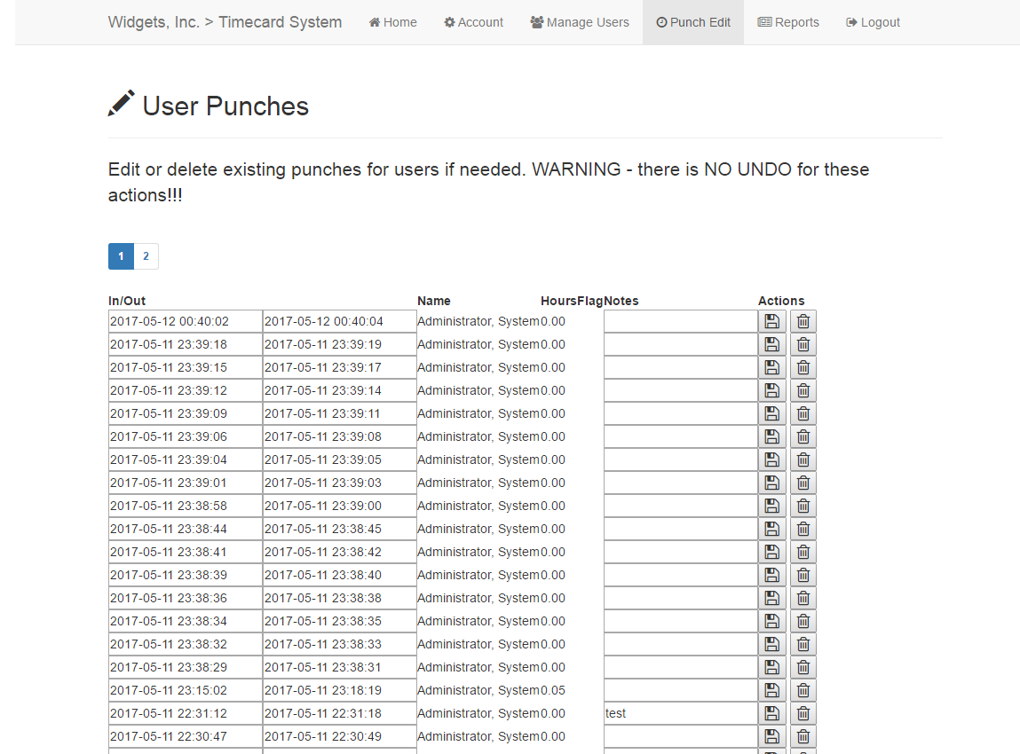Open the Reports menu item
Viewport: 1020px width, 754px height.
pyautogui.click(x=788, y=22)
